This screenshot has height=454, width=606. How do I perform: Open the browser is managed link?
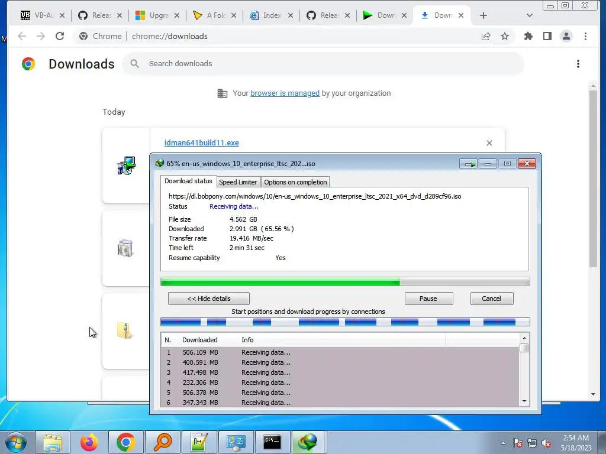285,93
